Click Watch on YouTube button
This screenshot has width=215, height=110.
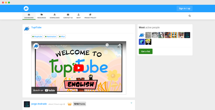coord(44,90)
